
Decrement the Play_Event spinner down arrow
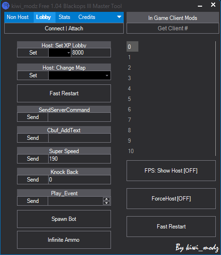pos(106,203)
